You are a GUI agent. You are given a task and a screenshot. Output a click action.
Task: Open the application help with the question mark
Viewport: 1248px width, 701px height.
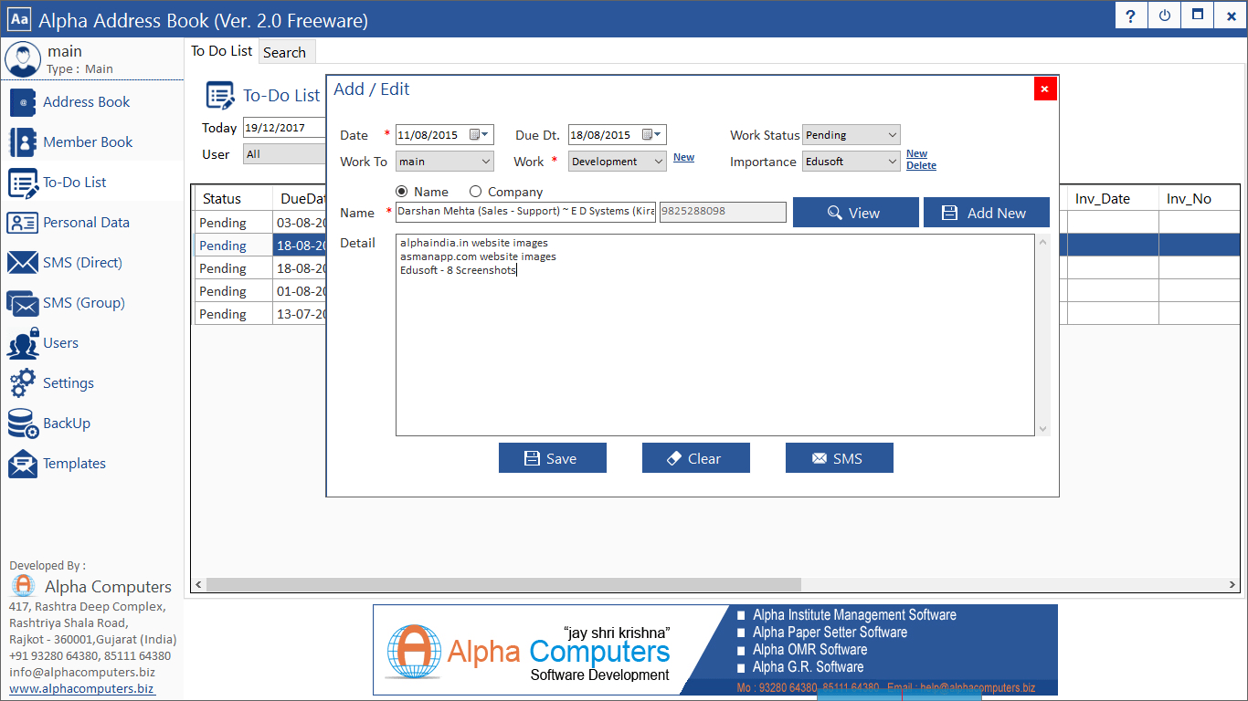click(1130, 16)
